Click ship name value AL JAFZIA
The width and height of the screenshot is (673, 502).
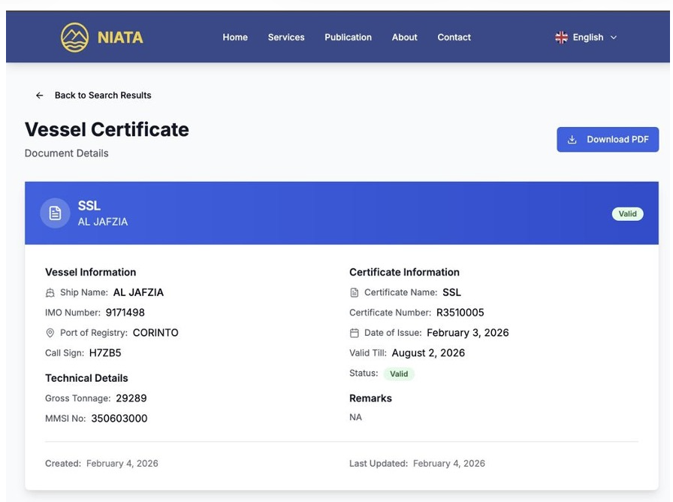coord(138,292)
